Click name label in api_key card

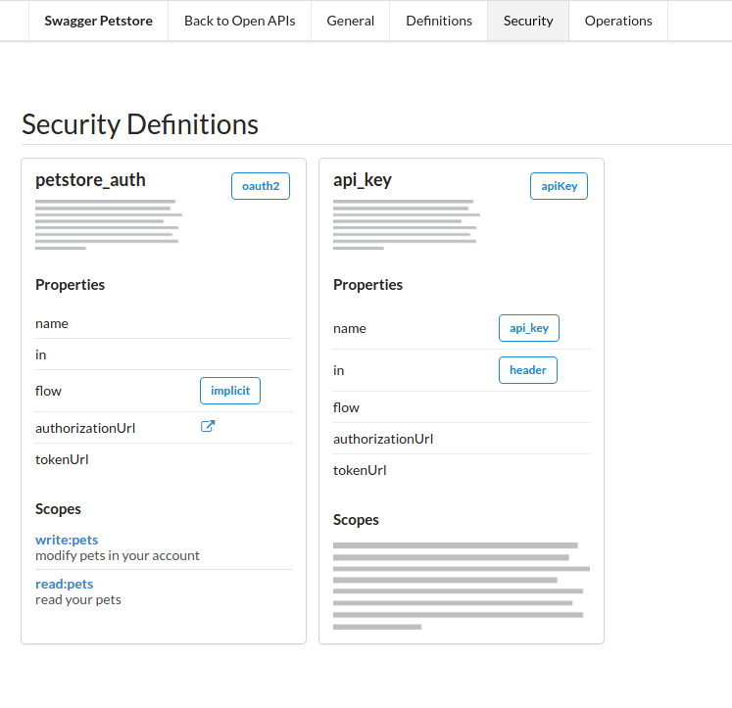pos(350,329)
